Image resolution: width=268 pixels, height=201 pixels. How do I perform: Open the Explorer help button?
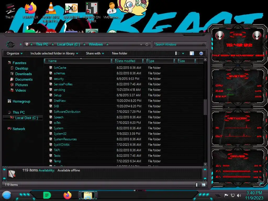[x=201, y=53]
